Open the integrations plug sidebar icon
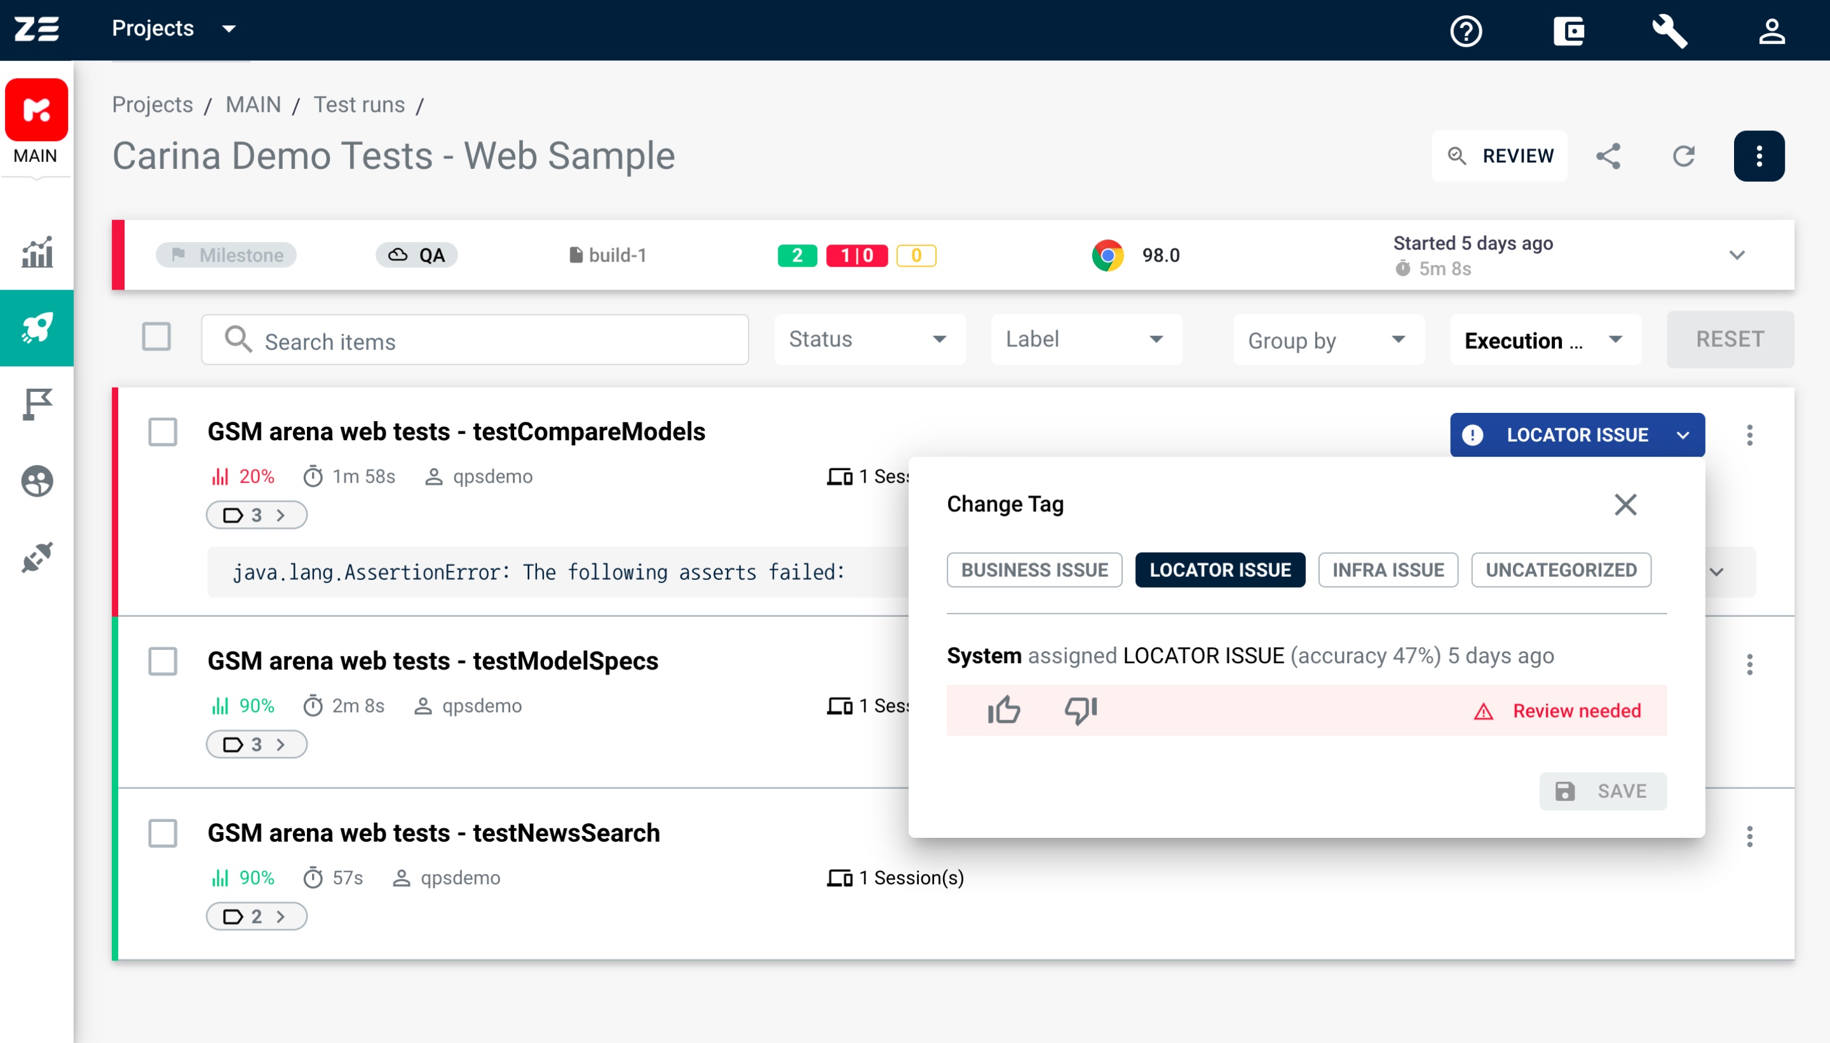This screenshot has height=1043, width=1830. [37, 556]
